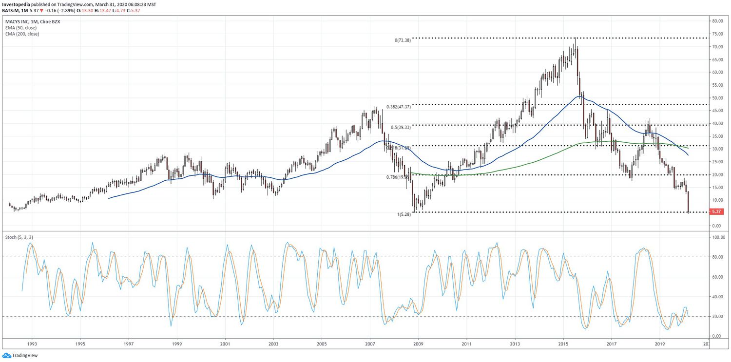Viewport: 731px width, 362px height.
Task: Click the 'Stoch (5, 3, 3)' indicator label
Action: tap(19, 237)
